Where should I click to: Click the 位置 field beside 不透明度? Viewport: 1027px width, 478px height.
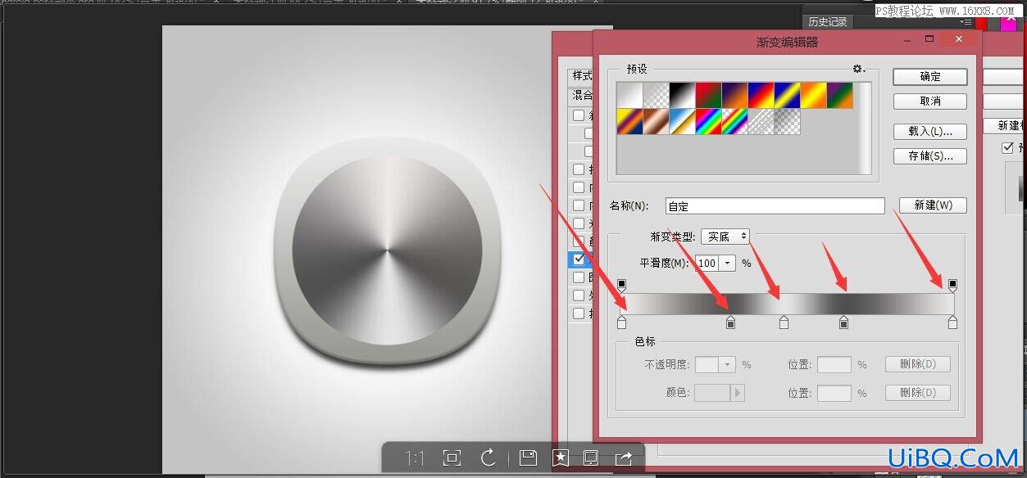[x=834, y=364]
